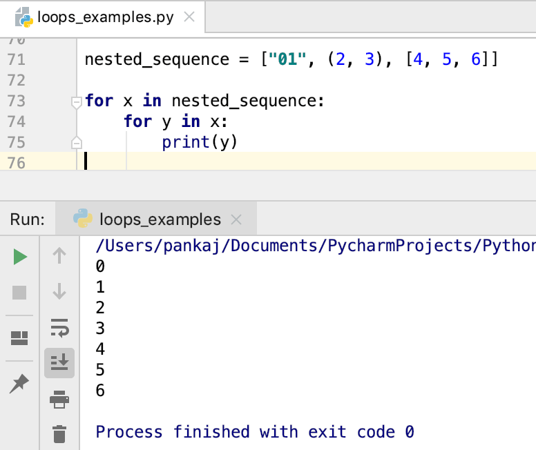Select the loops_examples run tab
Viewport: 536px width, 450px height.
[156, 219]
